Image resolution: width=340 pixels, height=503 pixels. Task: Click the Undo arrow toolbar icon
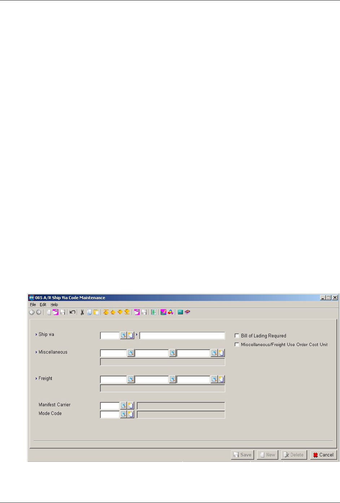tap(73, 312)
